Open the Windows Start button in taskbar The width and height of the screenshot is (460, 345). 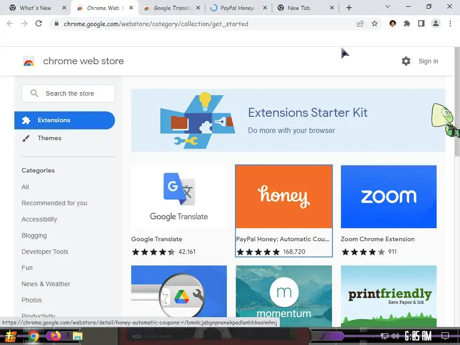point(10,336)
